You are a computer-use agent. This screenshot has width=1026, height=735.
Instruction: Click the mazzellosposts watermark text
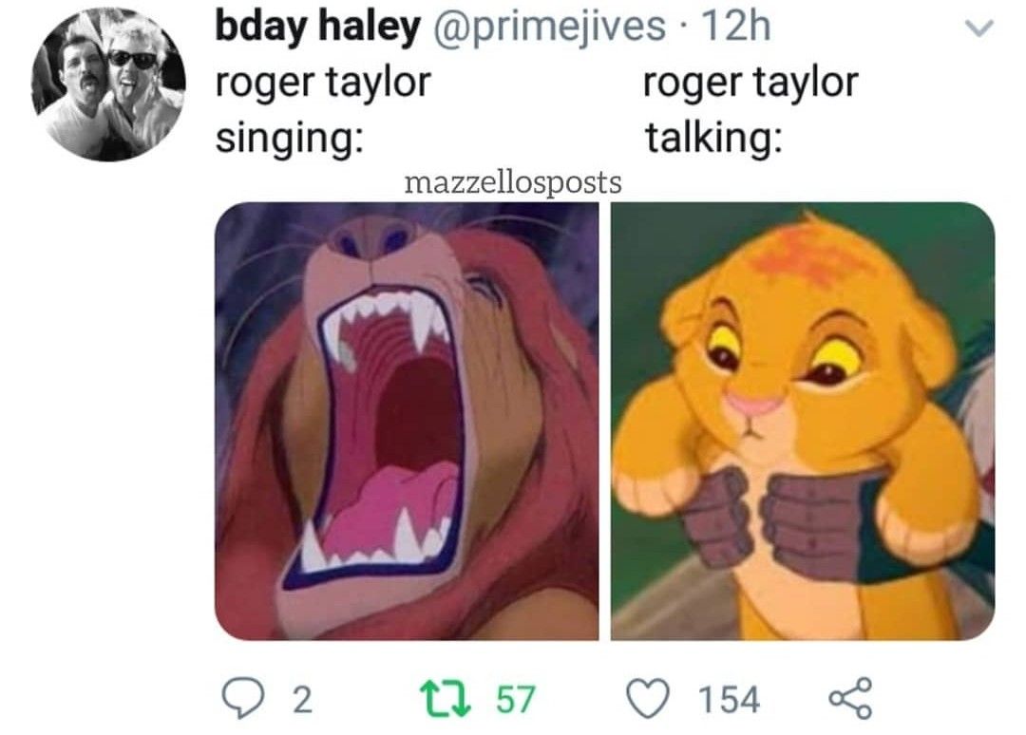click(513, 182)
